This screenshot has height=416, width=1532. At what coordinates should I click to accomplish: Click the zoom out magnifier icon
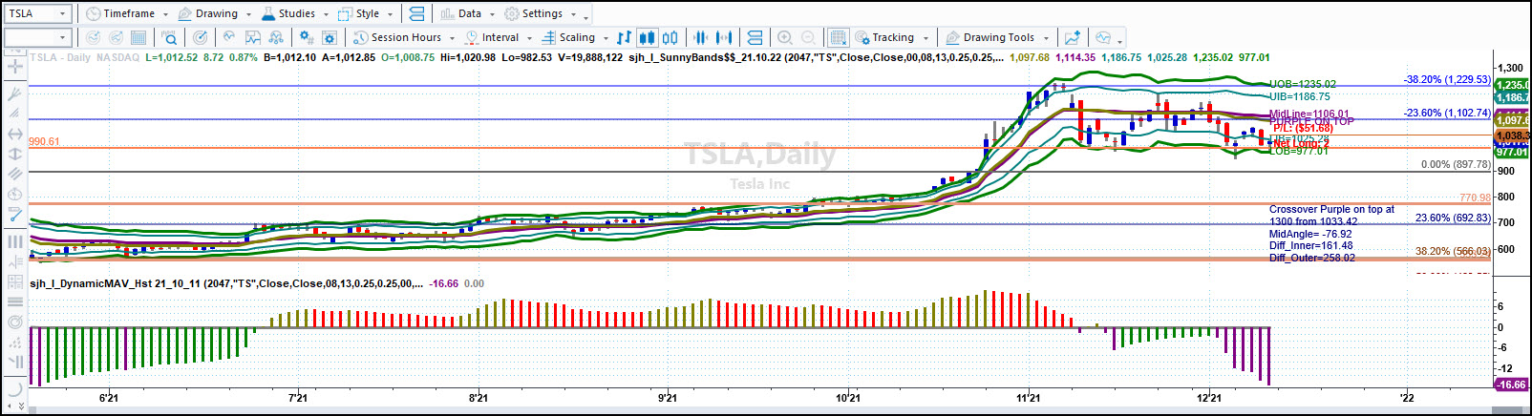[x=808, y=37]
